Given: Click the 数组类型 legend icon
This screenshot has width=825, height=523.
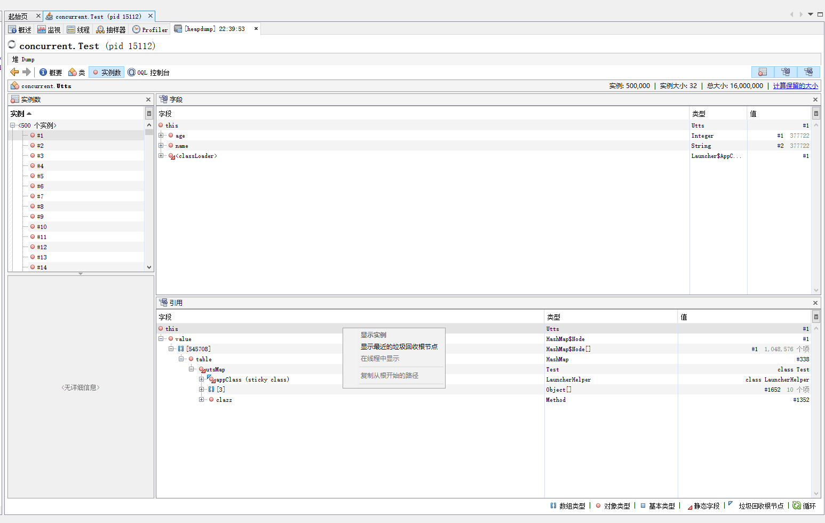Looking at the screenshot, I should (x=554, y=505).
